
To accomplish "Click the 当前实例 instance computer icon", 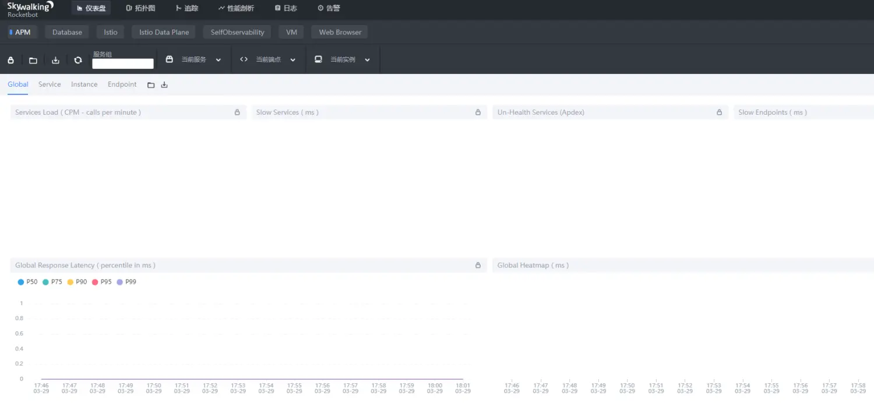I will tap(318, 59).
